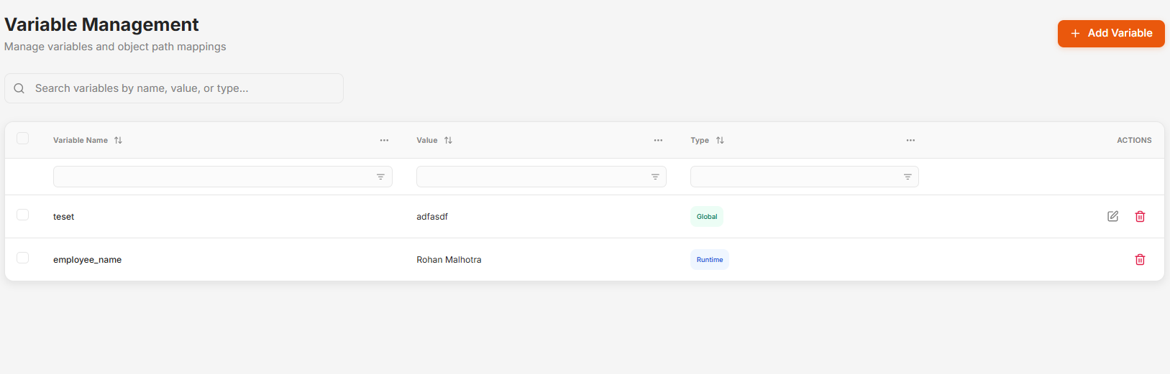Click the Global type badge
Image resolution: width=1170 pixels, height=374 pixels.
tap(707, 217)
